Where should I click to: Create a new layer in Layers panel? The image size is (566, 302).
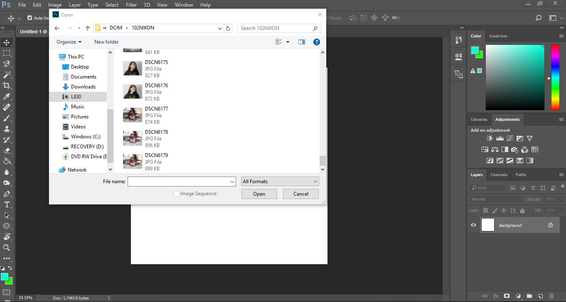(x=541, y=296)
